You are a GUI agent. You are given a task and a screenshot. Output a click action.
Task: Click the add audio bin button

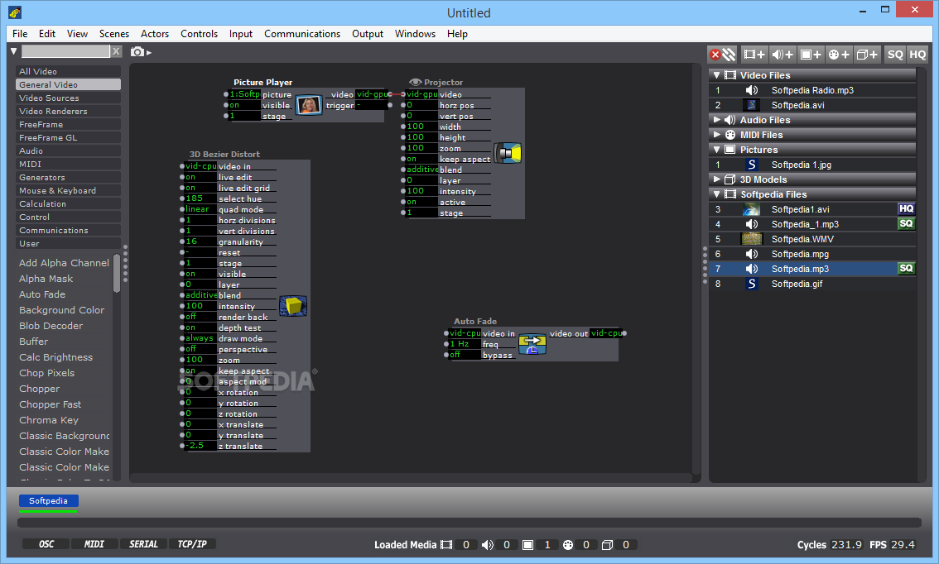[782, 55]
